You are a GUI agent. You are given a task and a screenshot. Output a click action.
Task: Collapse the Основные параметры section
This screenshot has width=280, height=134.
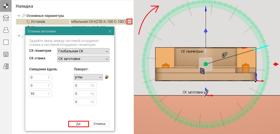pos(19,16)
